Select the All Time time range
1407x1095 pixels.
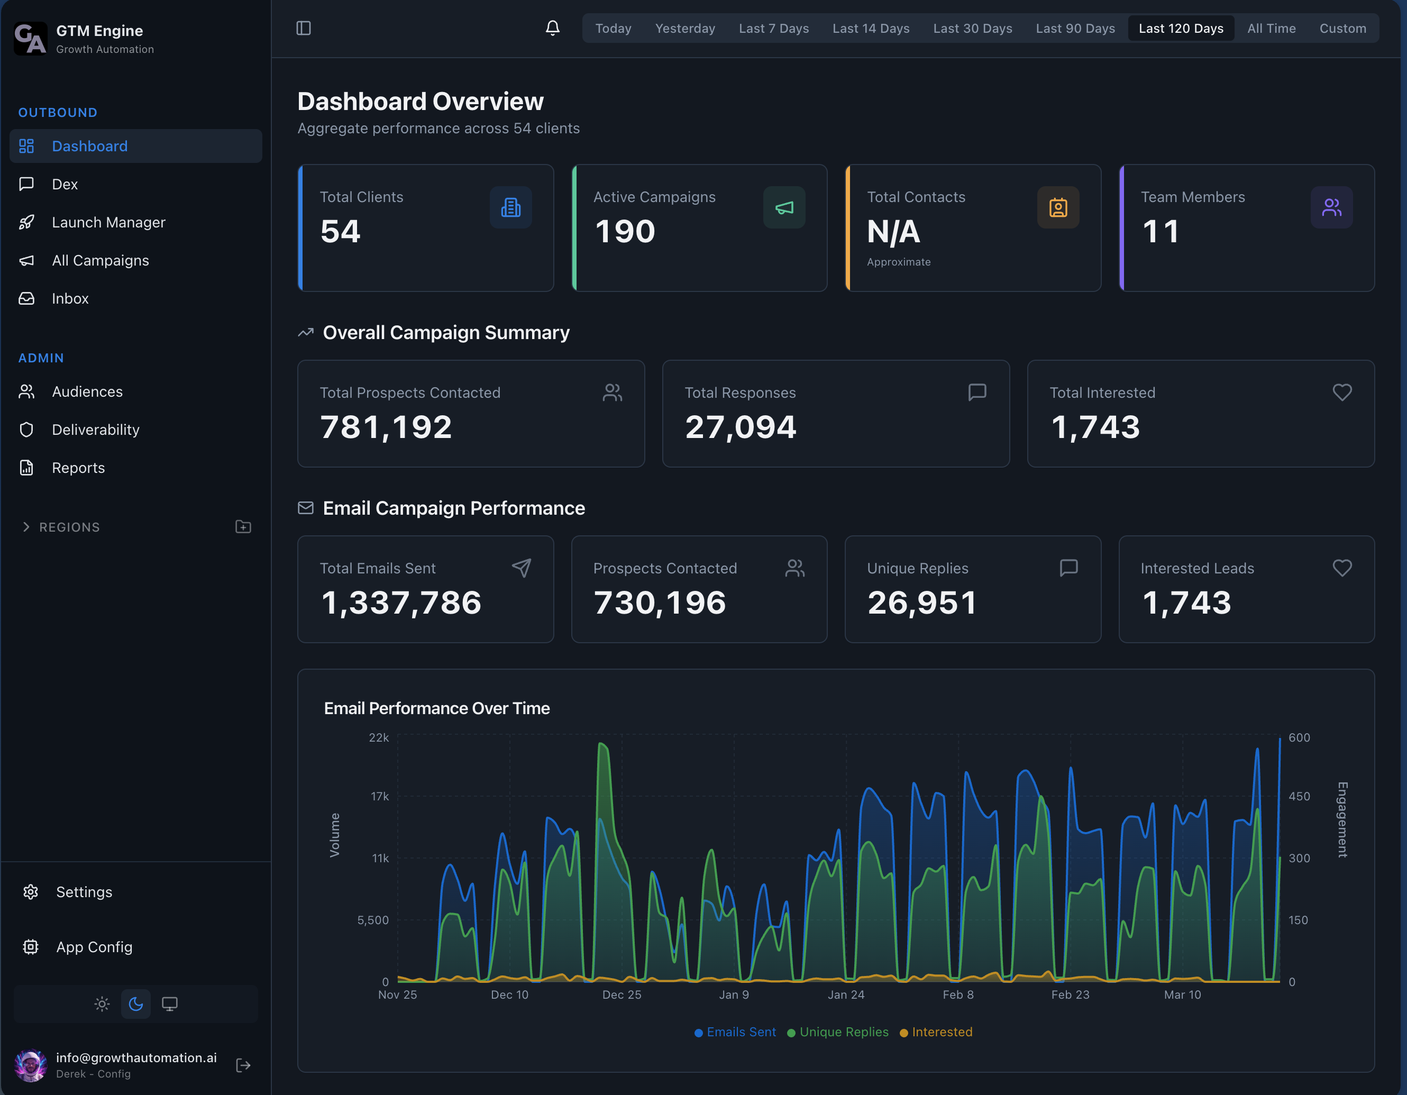(x=1271, y=28)
